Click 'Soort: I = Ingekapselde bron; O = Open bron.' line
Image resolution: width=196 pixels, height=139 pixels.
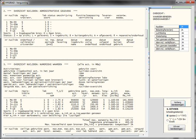[x=32, y=33]
